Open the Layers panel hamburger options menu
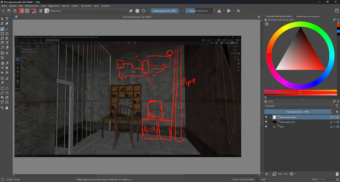The image size is (340, 182). 337,112
